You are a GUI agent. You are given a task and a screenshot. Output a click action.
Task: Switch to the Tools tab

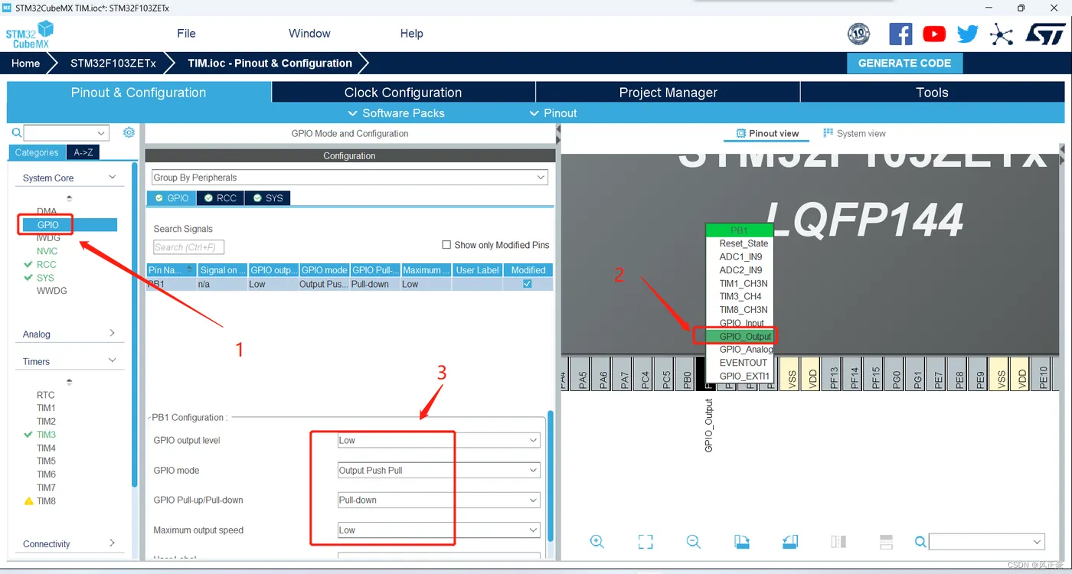933,93
